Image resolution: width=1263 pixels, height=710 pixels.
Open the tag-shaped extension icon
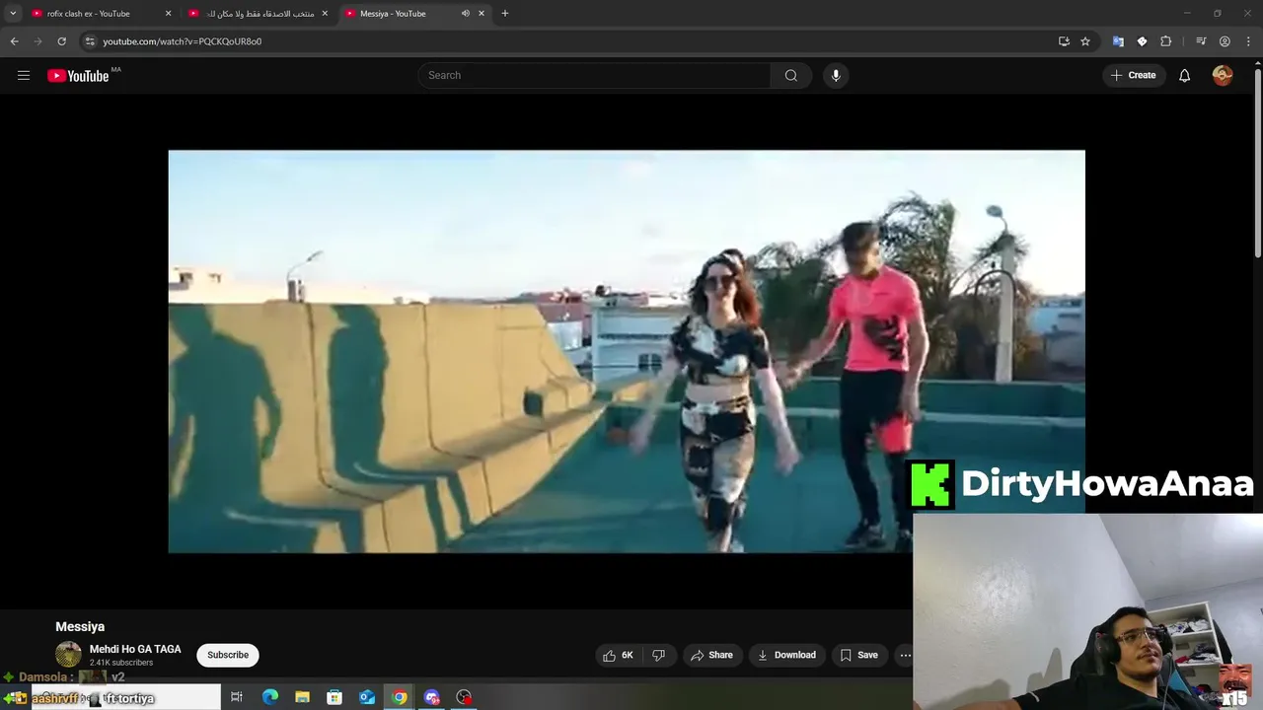pyautogui.click(x=1142, y=41)
